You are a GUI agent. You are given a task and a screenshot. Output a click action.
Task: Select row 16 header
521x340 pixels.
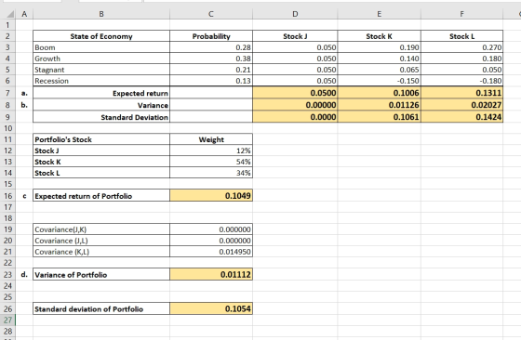[x=8, y=196]
